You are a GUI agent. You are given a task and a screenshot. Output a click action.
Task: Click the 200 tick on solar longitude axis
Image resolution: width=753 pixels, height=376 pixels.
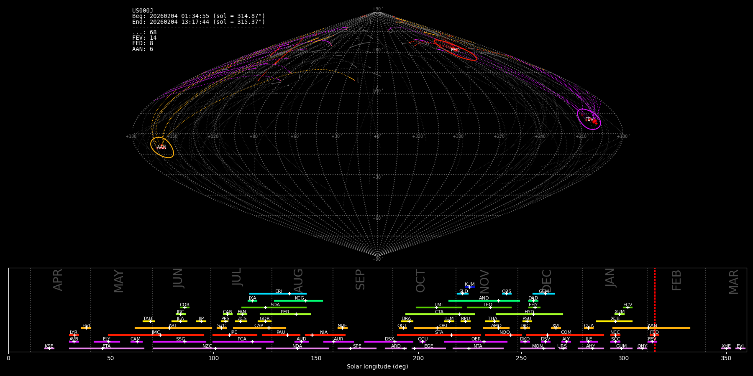tap(418, 358)
